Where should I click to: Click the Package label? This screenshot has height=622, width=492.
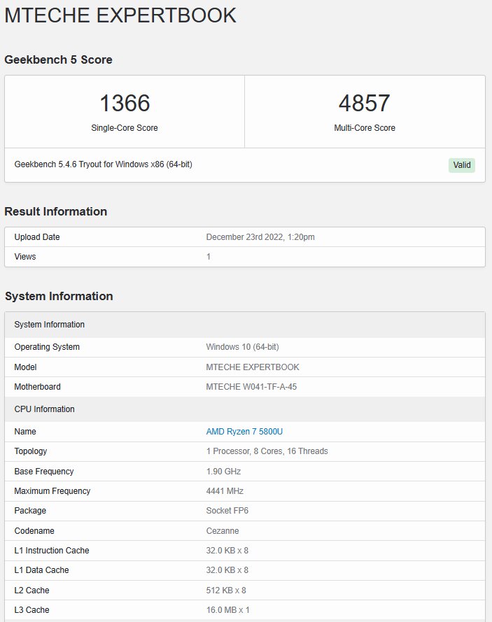[x=30, y=511]
